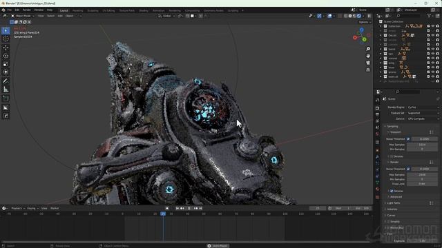Image resolution: width=442 pixels, height=248 pixels.
Task: Open the Window menu
Action: 39,10
